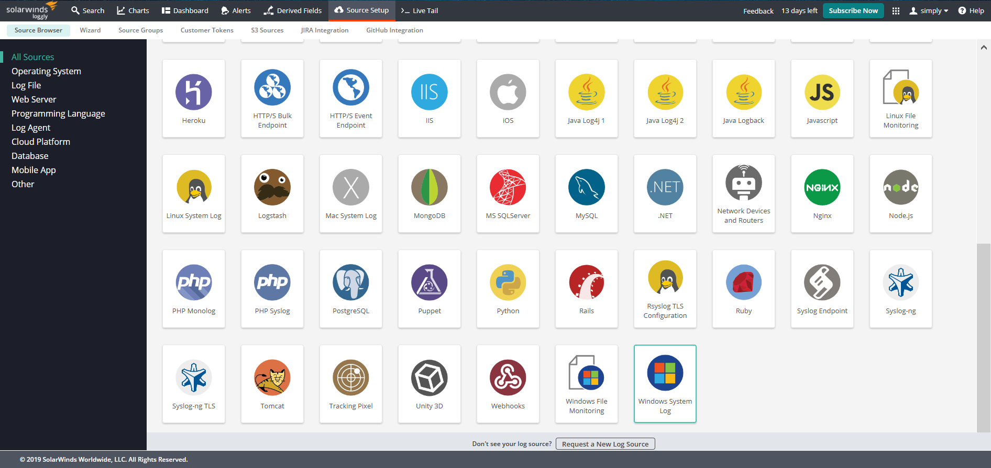991x468 pixels.
Task: Select Windows File Monitoring source
Action: (x=587, y=384)
